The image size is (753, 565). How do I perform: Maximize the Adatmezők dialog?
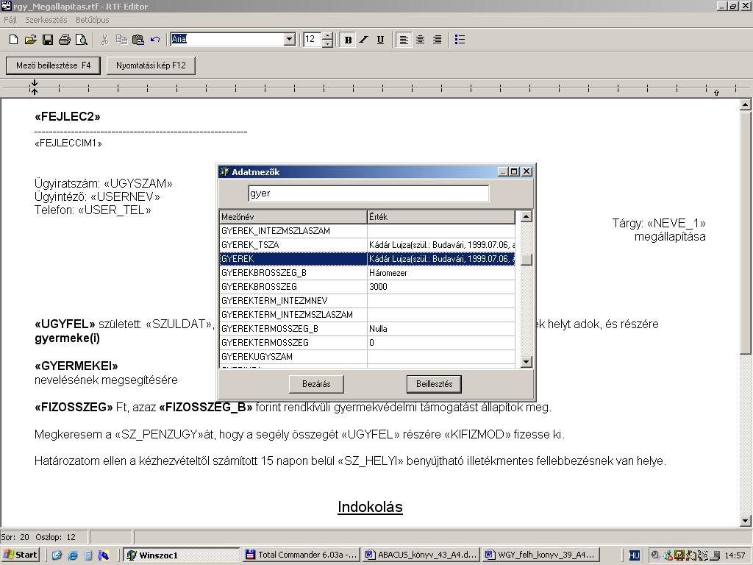point(514,171)
